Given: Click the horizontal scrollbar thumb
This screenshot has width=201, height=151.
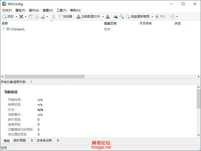Looking at the screenshot, I should (44, 77).
